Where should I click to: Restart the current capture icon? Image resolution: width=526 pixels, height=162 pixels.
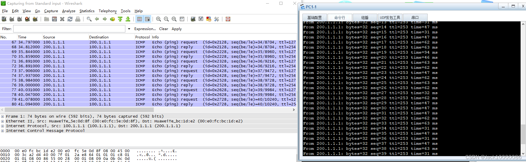pos(35,19)
